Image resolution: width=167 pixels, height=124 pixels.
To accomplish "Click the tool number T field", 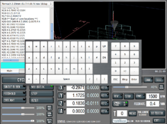I will (x=122, y=113).
